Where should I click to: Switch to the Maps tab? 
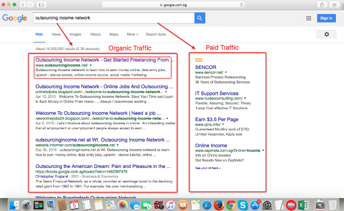click(114, 34)
